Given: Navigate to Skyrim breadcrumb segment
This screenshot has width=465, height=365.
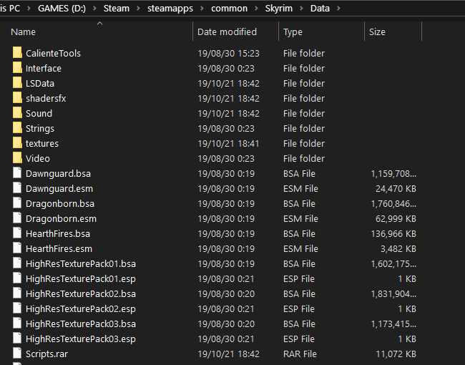Looking at the screenshot, I should [279, 9].
